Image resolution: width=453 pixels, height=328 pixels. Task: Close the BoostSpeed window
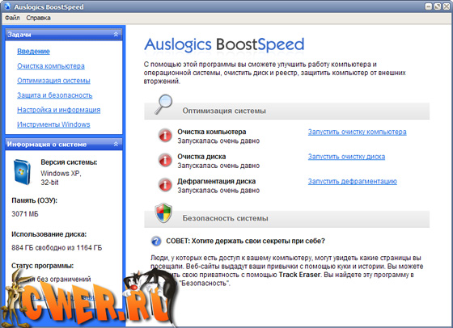pyautogui.click(x=446, y=6)
